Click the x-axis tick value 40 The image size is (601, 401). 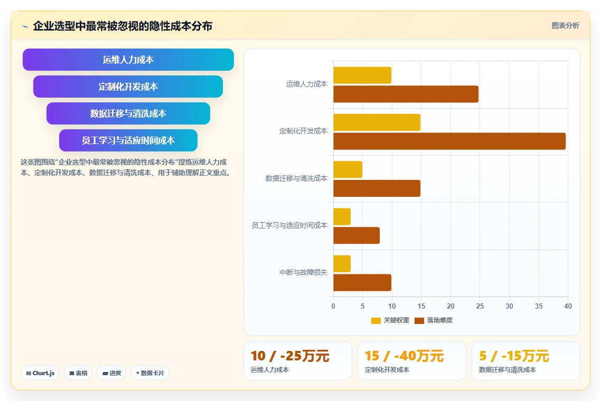(x=568, y=306)
